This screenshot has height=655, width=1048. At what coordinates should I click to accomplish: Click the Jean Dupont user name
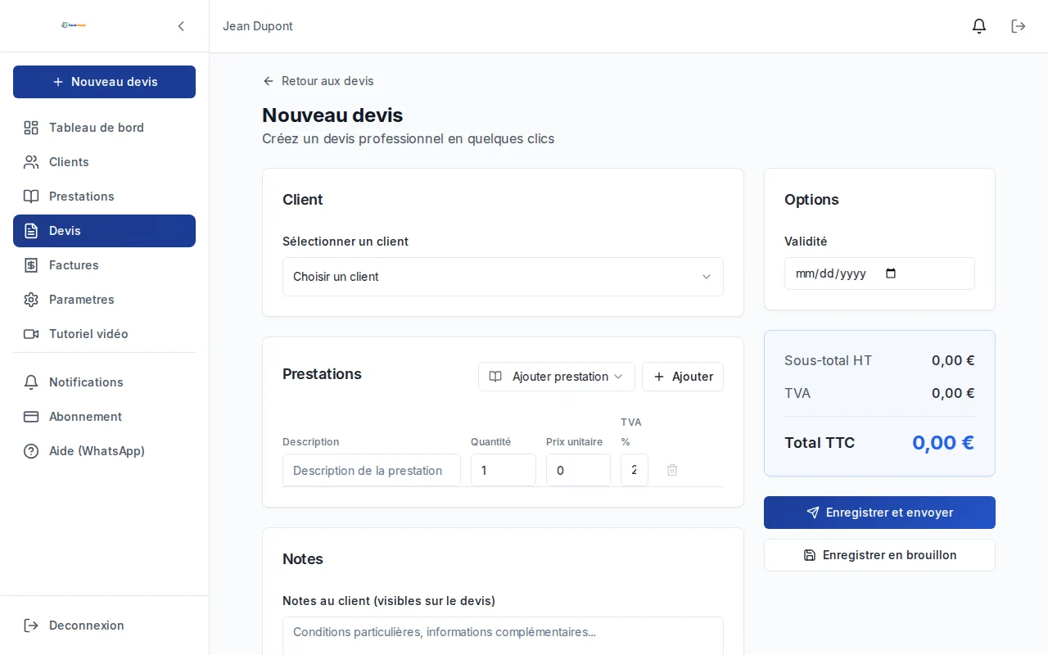point(258,26)
